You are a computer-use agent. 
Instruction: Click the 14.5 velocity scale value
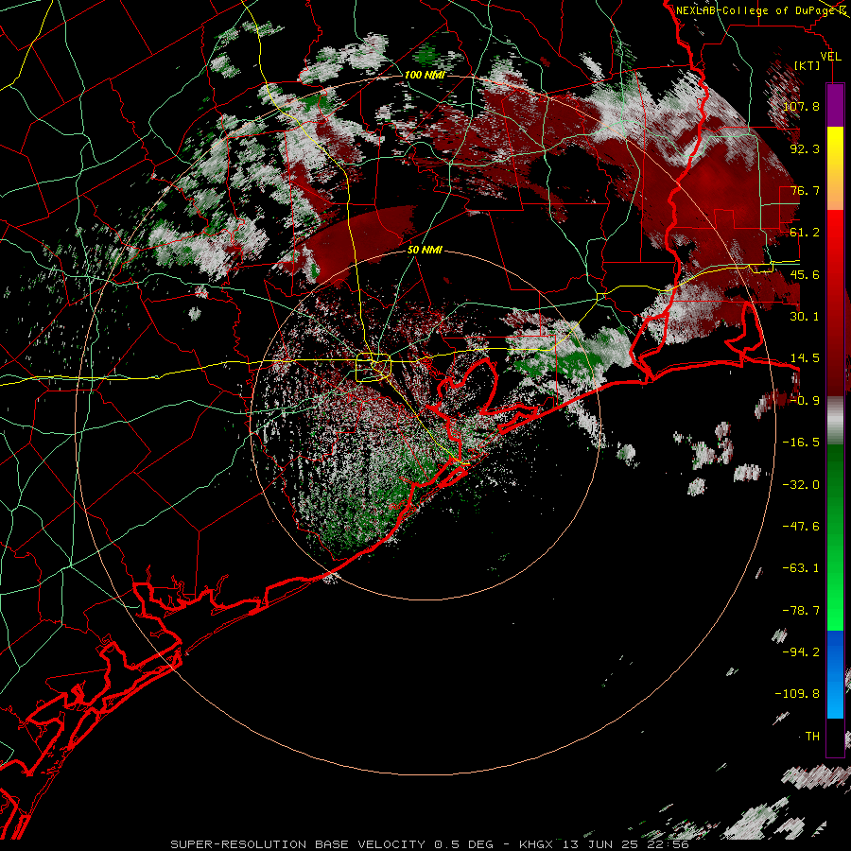[x=805, y=358]
